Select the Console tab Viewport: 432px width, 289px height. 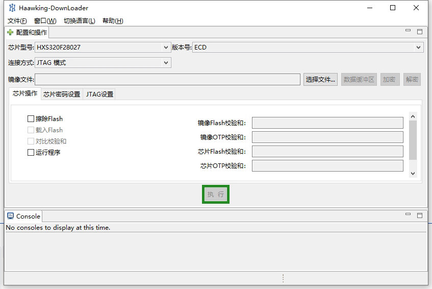click(x=23, y=216)
